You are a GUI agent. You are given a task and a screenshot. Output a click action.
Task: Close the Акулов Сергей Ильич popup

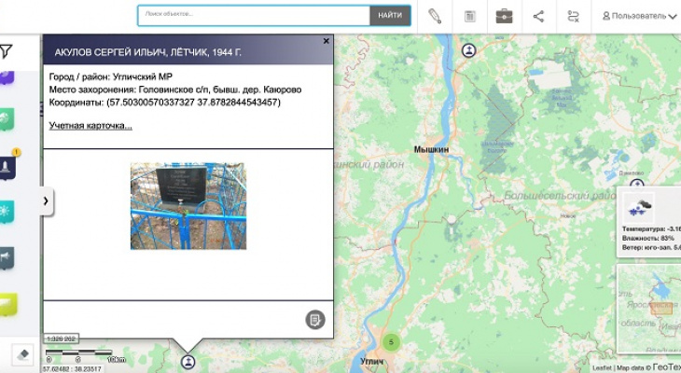[326, 41]
